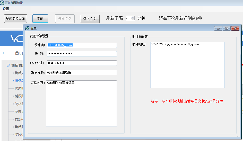Click the 查询 button
The width and height of the screenshot is (243, 141).
(x=40, y=18)
